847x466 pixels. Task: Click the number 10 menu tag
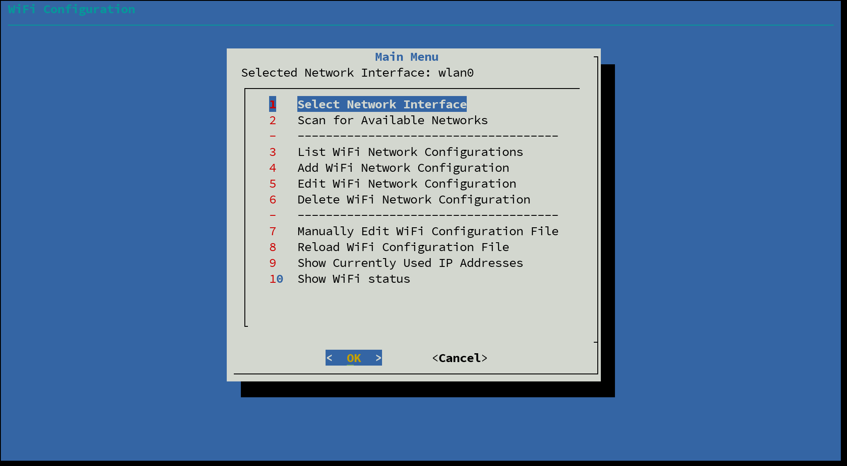276,279
